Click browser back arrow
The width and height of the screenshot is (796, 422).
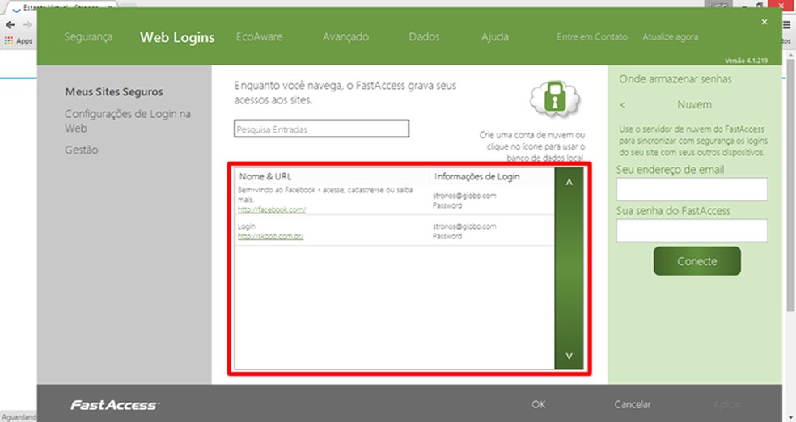11,25
